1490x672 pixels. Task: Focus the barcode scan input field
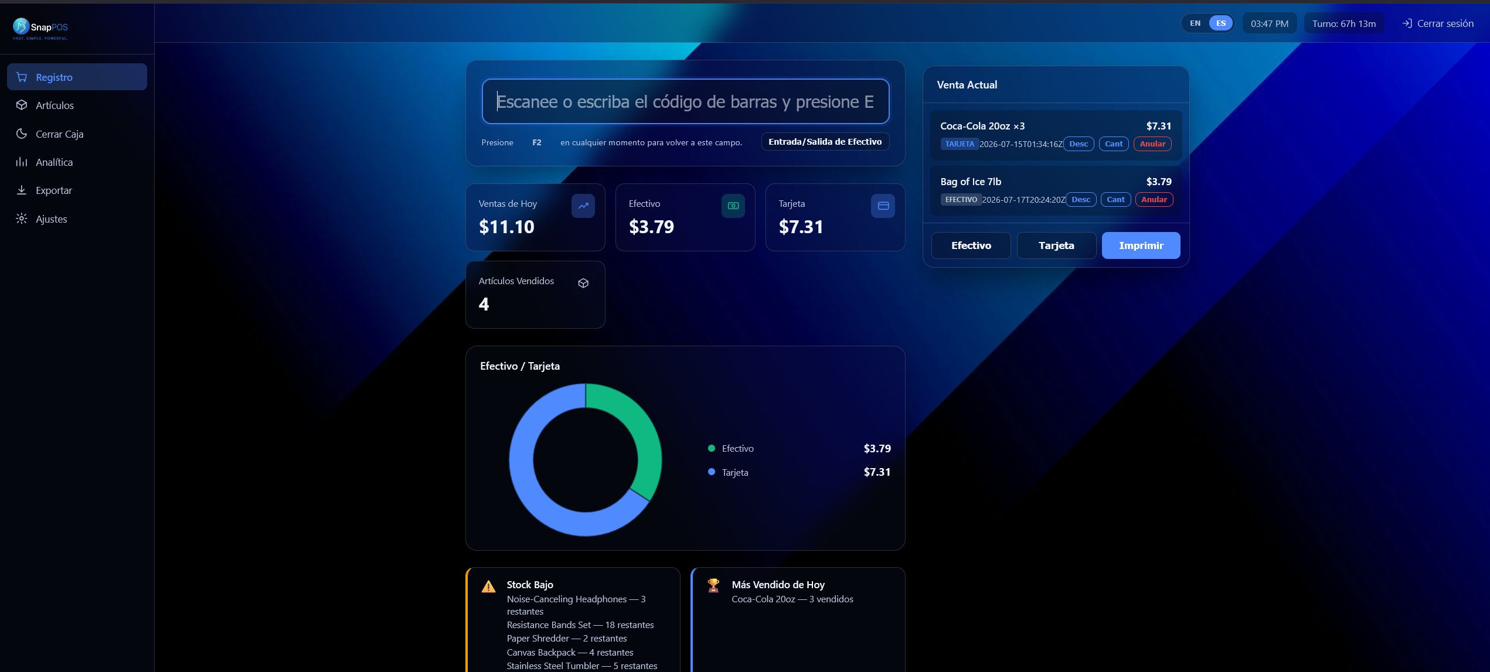685,101
